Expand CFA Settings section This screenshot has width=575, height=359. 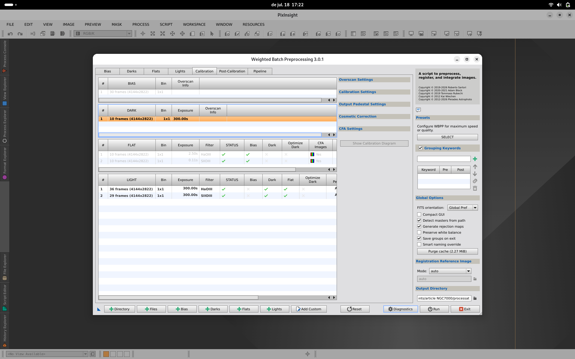[374, 129]
